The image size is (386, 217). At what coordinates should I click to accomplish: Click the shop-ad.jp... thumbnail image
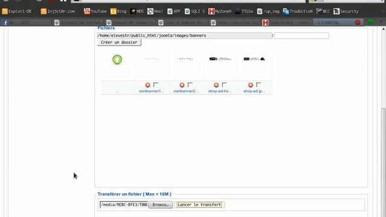coord(255,59)
